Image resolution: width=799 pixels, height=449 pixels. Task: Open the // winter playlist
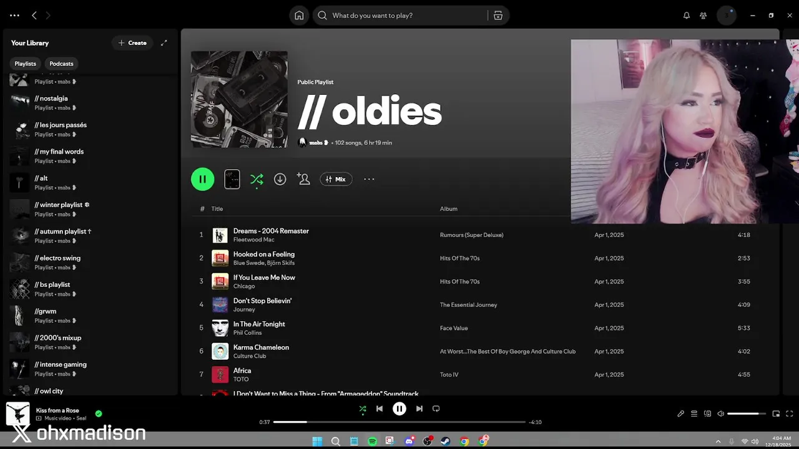(91, 209)
